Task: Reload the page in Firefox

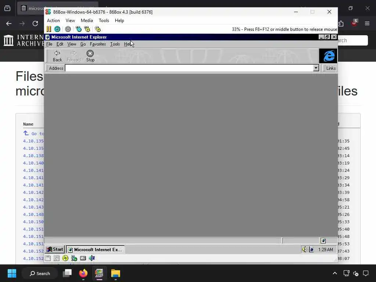Action: coord(35,23)
